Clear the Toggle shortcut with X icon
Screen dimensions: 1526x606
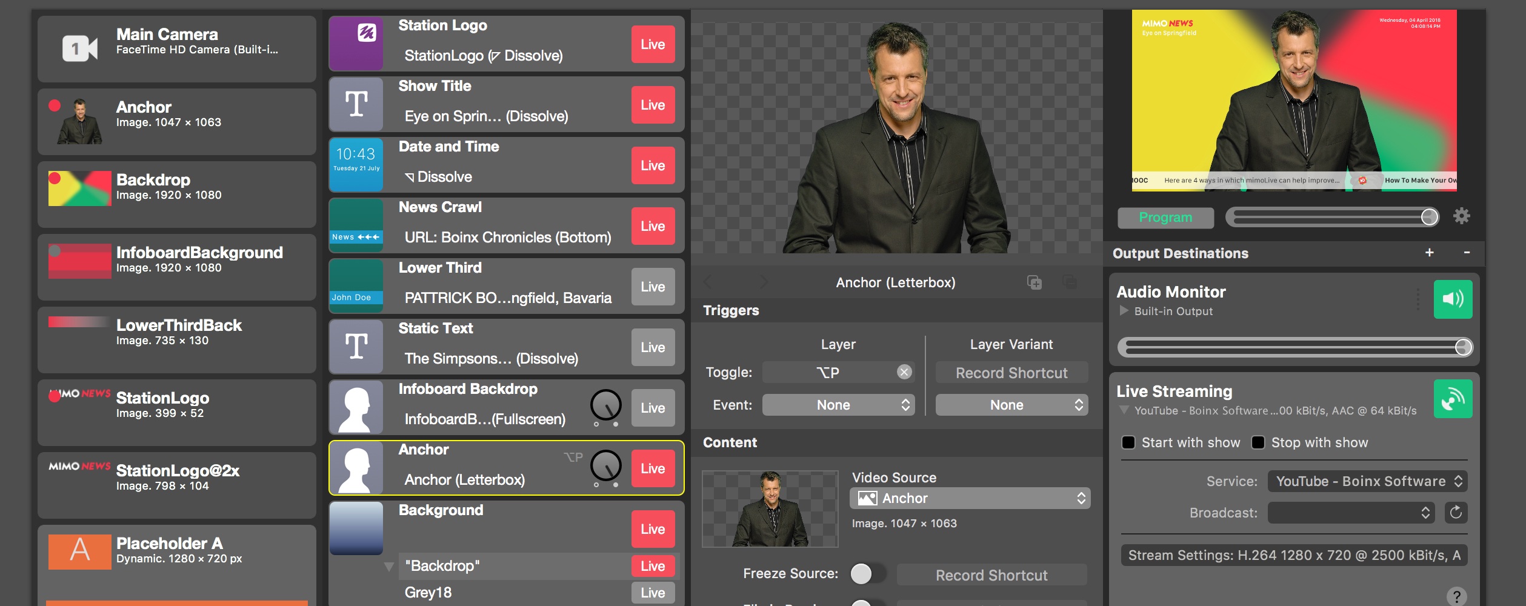tap(904, 372)
